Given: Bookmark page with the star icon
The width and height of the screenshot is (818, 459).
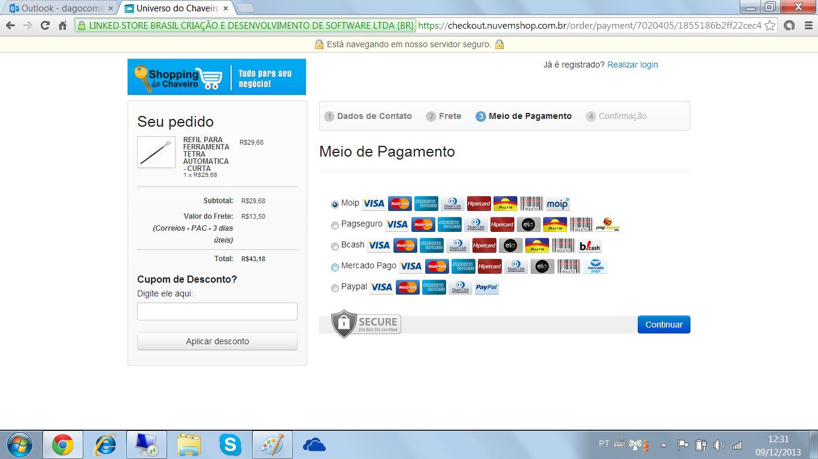Looking at the screenshot, I should 770,26.
